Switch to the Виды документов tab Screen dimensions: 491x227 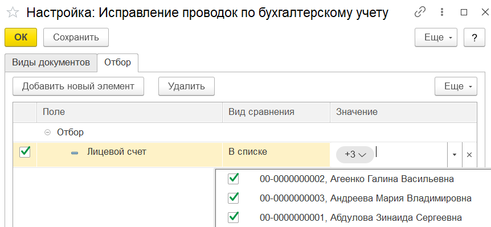coord(51,62)
